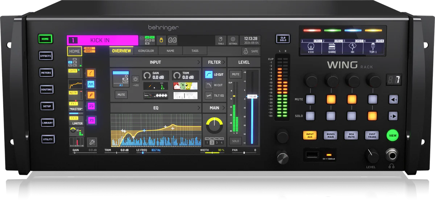Select the Tilt EQ filter icon
The width and height of the screenshot is (435, 202).
[x=209, y=96]
